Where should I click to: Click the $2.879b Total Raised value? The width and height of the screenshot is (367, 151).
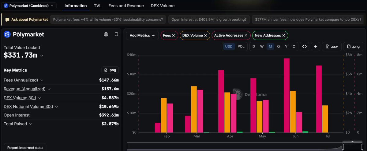click(110, 124)
